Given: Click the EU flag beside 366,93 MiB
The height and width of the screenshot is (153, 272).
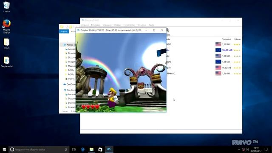Looking at the screenshot, I should tap(218, 50).
